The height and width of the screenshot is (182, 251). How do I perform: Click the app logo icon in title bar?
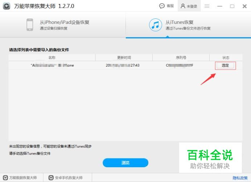[7, 6]
